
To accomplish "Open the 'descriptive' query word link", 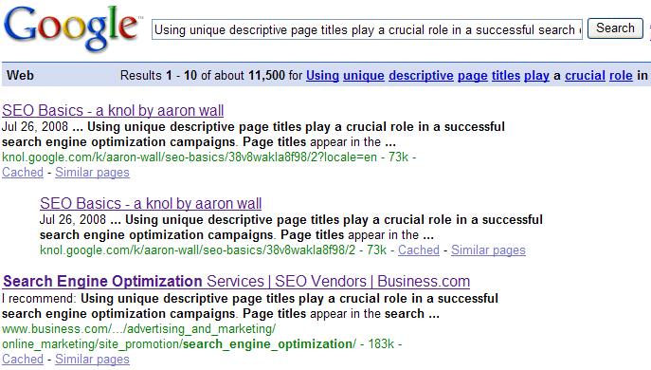I will coord(421,75).
